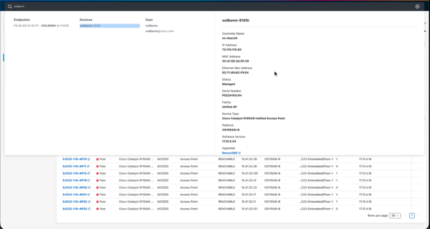
Task: Open device link SJC23-11A-AP22
Action: [75, 202]
